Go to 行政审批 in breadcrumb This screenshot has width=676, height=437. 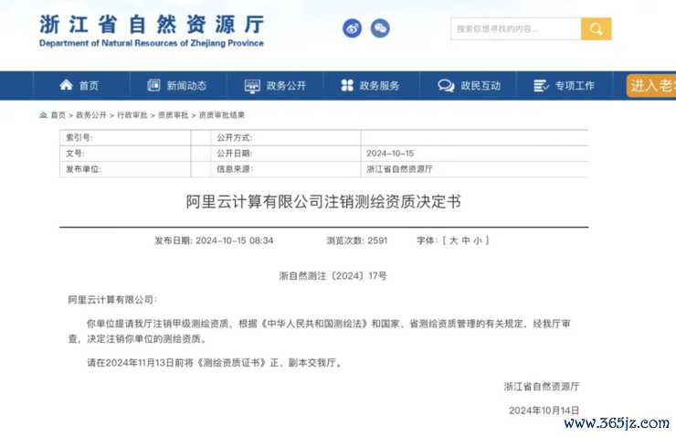(x=132, y=115)
